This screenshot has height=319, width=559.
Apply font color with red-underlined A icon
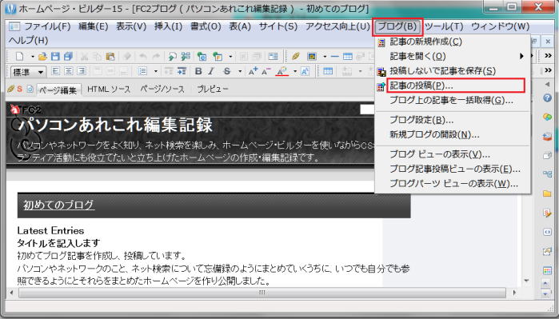coord(282,71)
